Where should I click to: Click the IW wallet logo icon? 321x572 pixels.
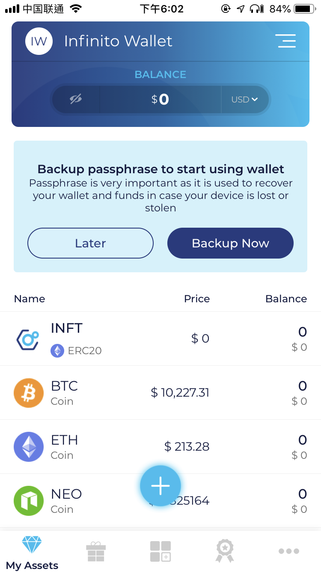coord(39,41)
